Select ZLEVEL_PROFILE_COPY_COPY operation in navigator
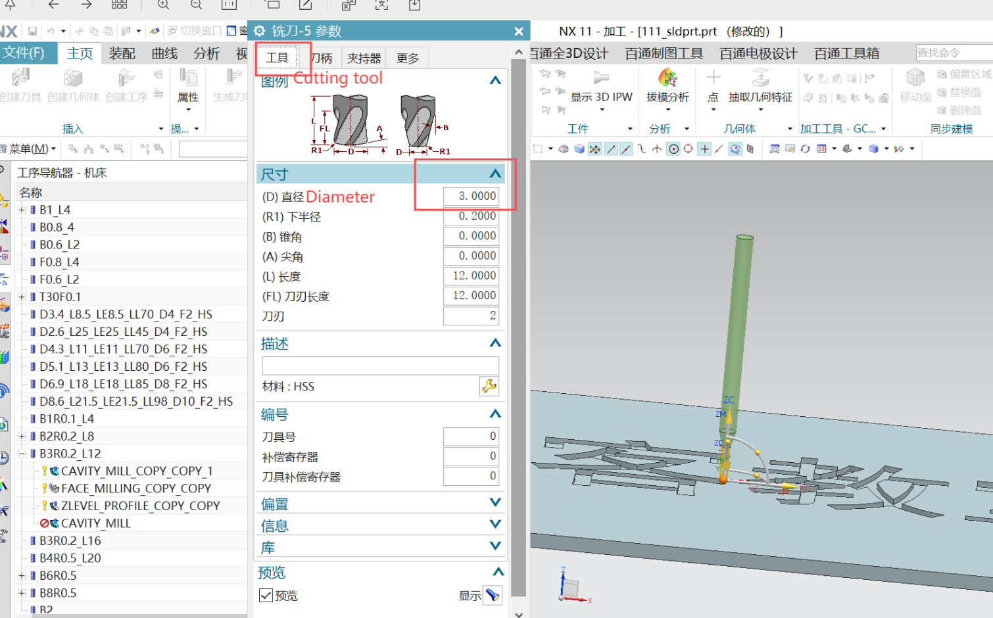The width and height of the screenshot is (993, 618). 140,506
